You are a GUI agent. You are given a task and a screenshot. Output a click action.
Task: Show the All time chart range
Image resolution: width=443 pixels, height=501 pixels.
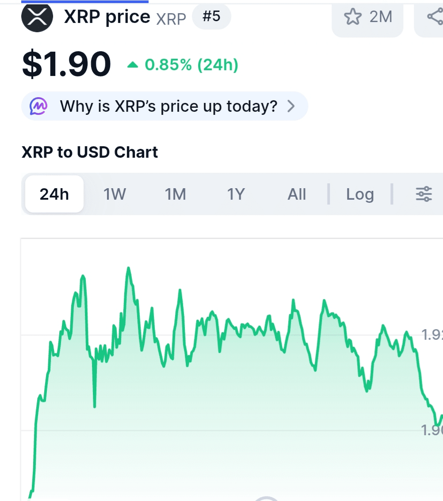(x=297, y=194)
